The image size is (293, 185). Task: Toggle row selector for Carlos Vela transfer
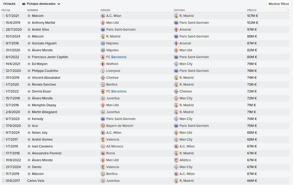tap(3, 181)
